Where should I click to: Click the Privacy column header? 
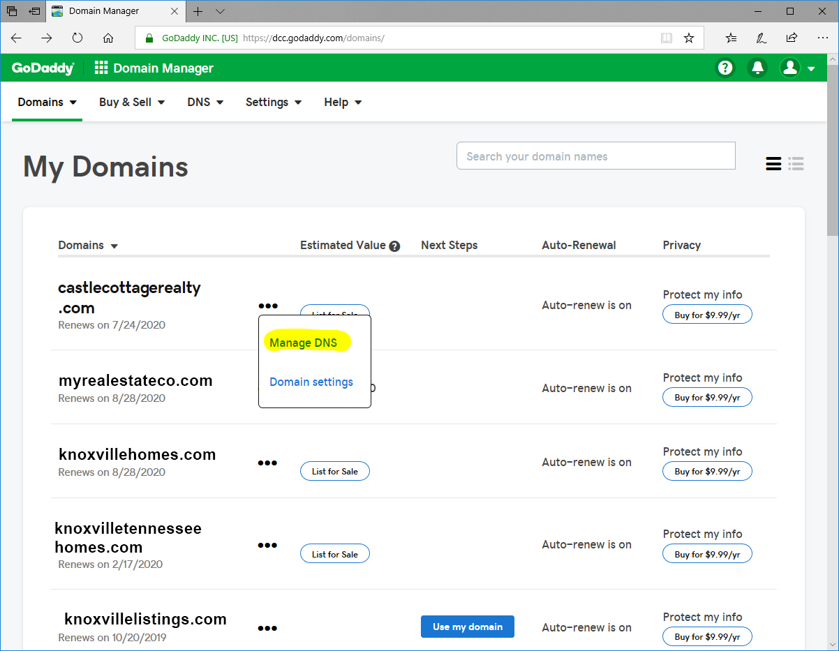[682, 246]
